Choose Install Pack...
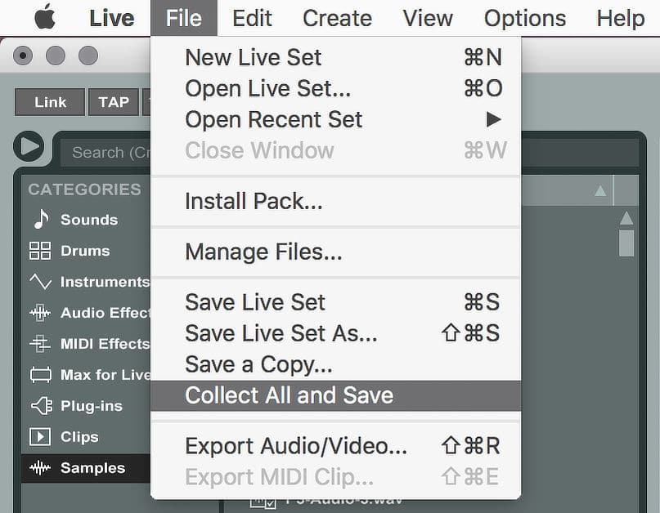 click(336, 201)
